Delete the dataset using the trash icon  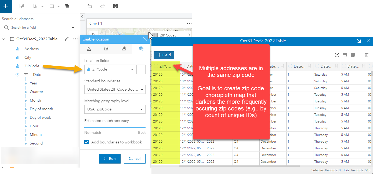click(x=367, y=55)
